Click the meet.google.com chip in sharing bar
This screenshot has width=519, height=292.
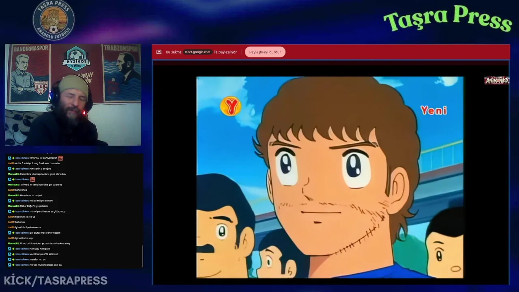click(197, 52)
